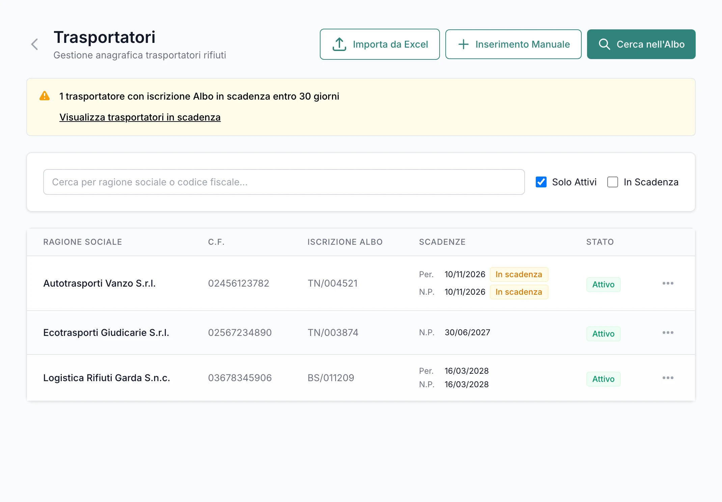Screen dimensions: 722x502
Task: Select Logistica Rifiuti Garda S.n.c. name
Action: tap(107, 378)
